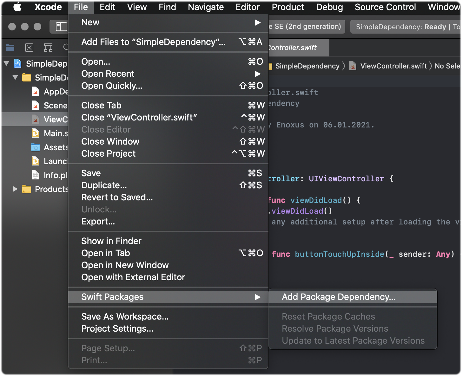Choose Open in New Window
Viewport: 462px width, 376px height.
coord(168,265)
